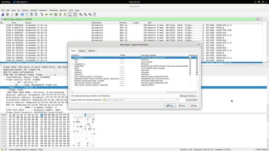269x151 pixels.
Task: Toggle promiscuous checkbox for nfqueue
Action: click(x=190, y=70)
